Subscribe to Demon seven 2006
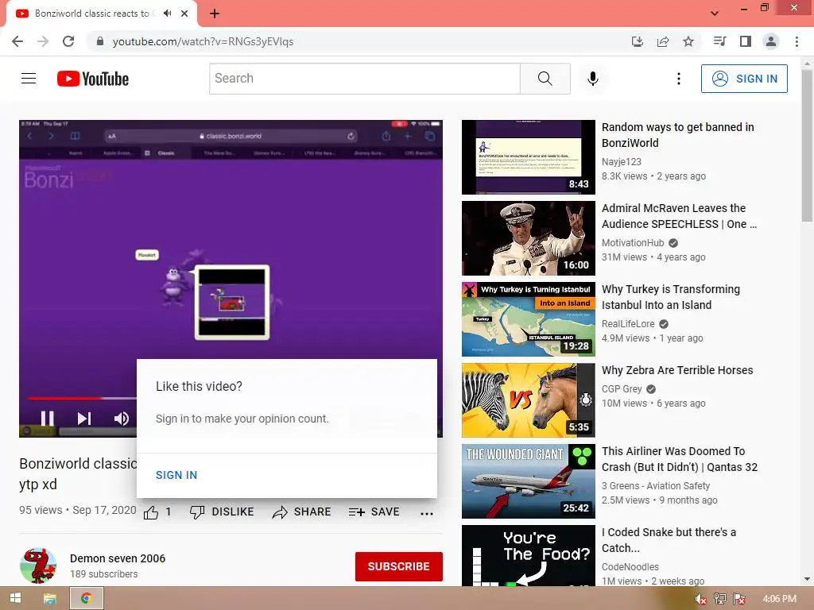This screenshot has height=610, width=814. point(399,566)
